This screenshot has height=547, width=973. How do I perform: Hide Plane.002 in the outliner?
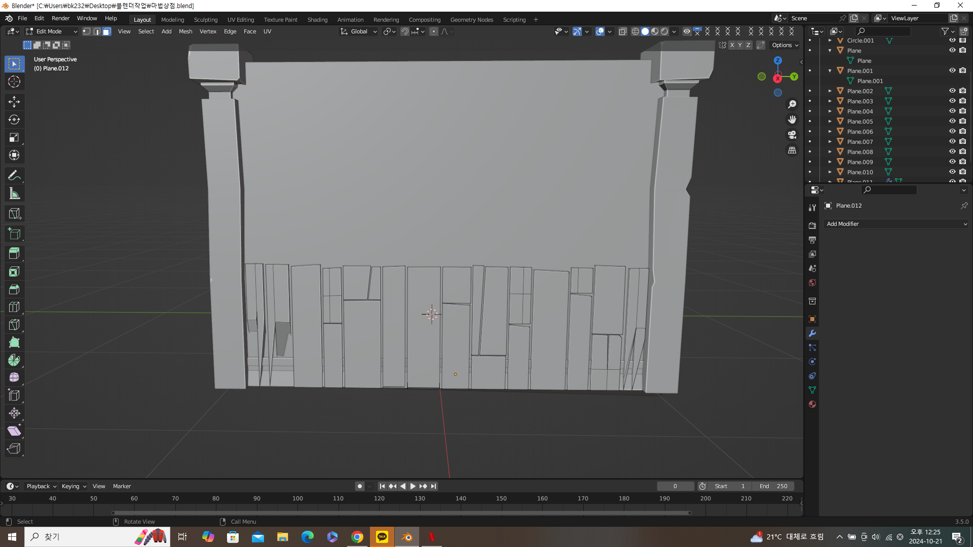pos(952,91)
